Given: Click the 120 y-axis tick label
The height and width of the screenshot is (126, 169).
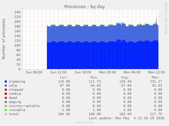Looking at the screenshot, I should click(x=17, y=41).
